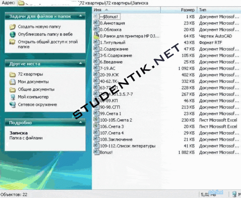Open the Мои документы link
241x198 pixels.
click(x=33, y=82)
